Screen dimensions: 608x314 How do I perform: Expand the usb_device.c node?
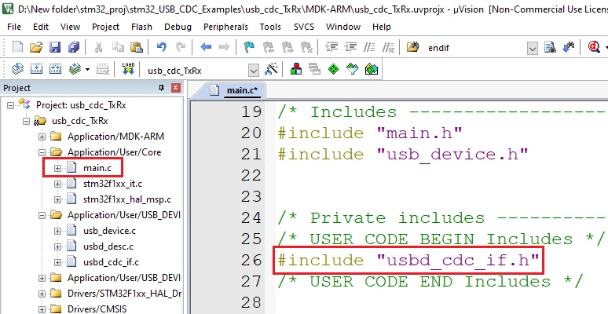pyautogui.click(x=57, y=231)
